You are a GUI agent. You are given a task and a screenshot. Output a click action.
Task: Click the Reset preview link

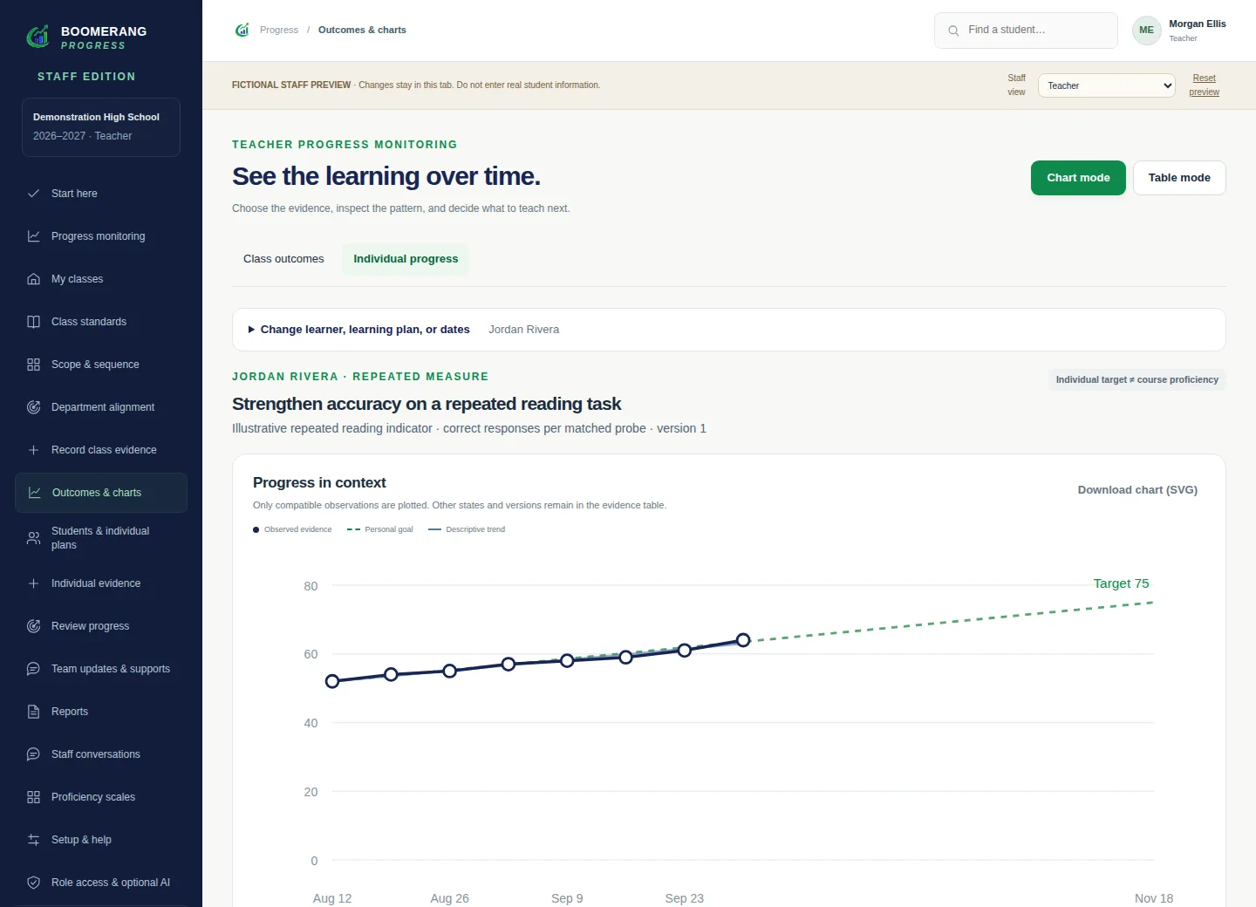1204,85
